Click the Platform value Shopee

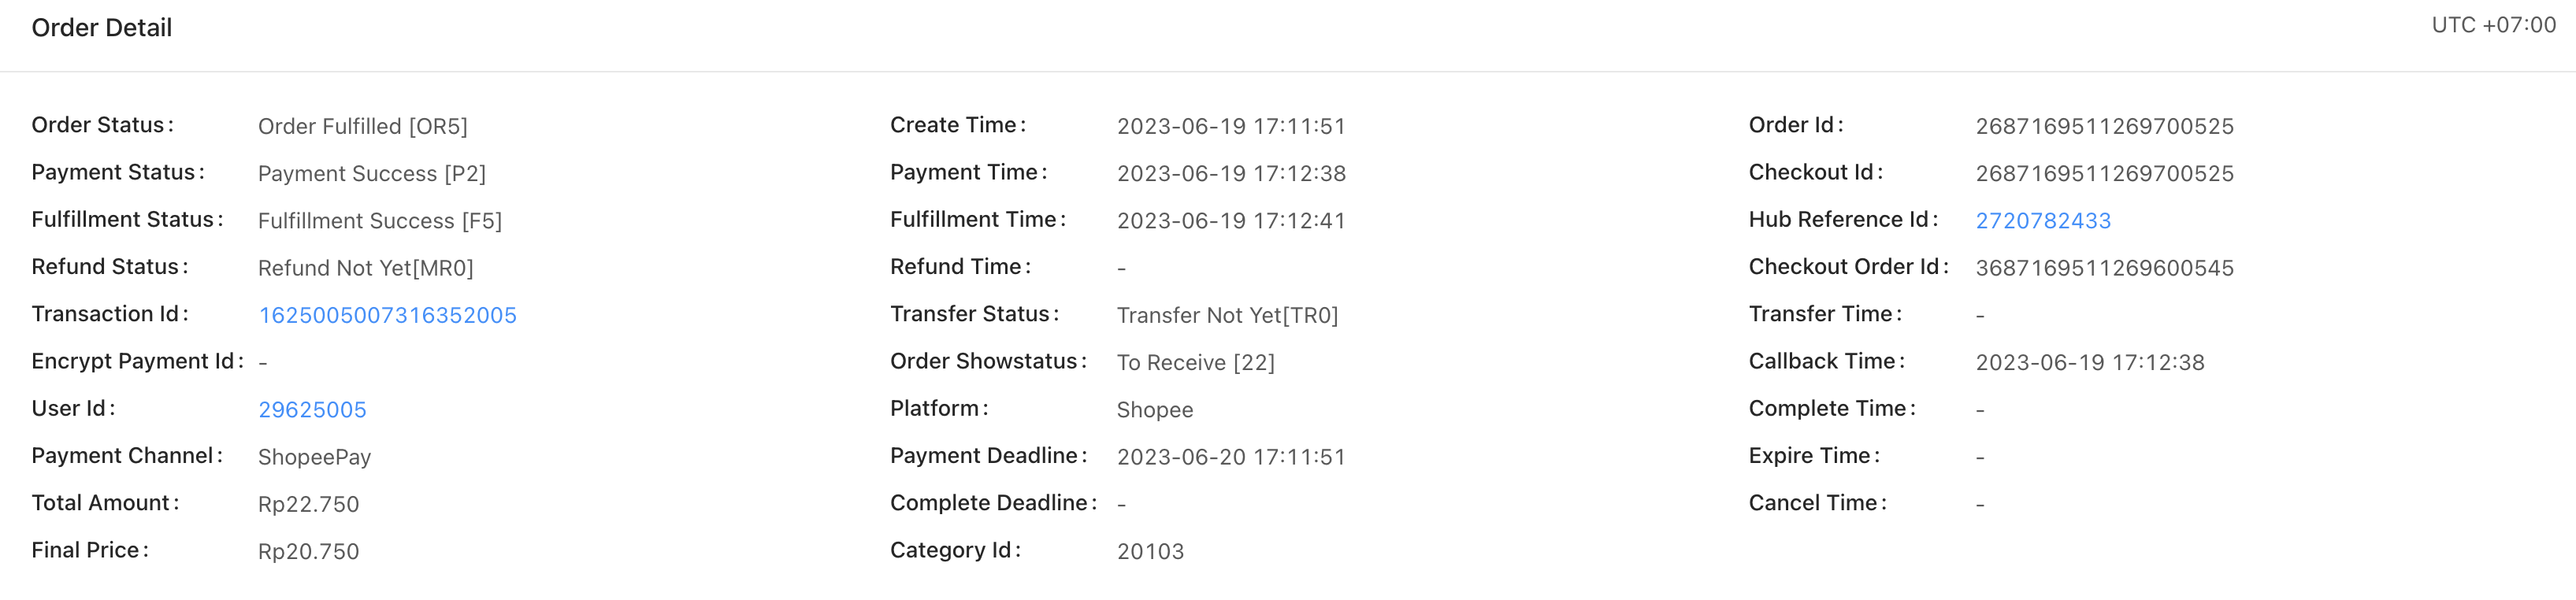pos(1154,409)
